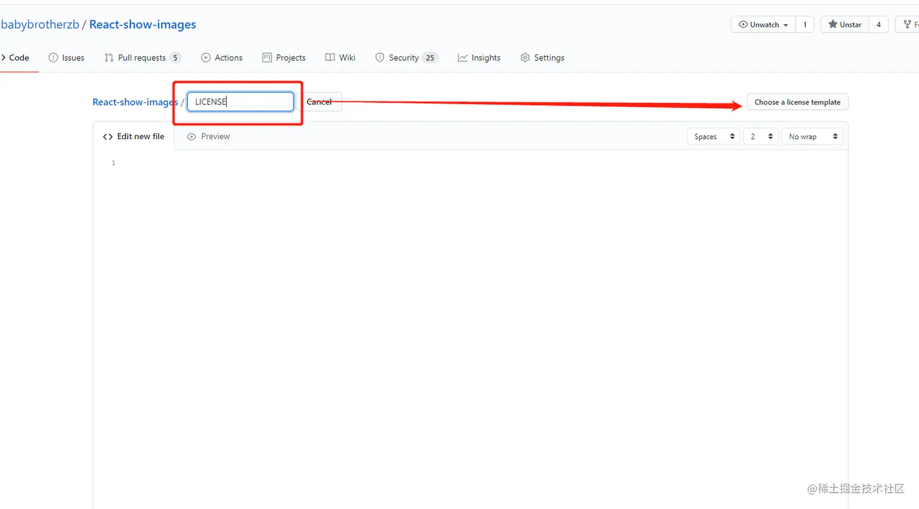919x509 pixels.
Task: Click the babybrotherzb owner link
Action: [x=40, y=24]
